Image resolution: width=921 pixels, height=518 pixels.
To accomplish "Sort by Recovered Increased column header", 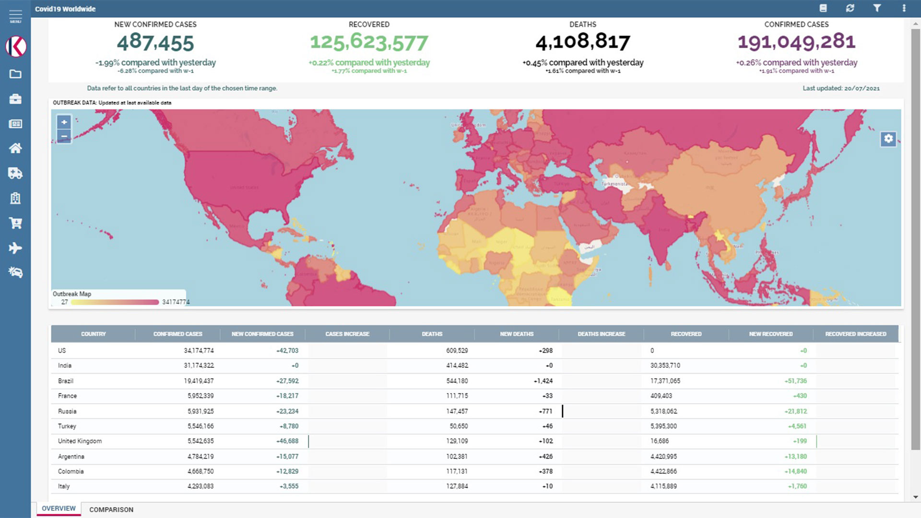I will (x=856, y=334).
